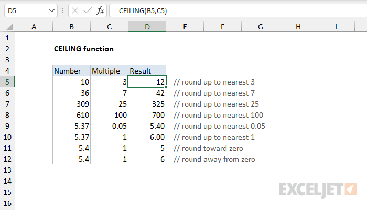Select column G header
The image size is (367, 210).
[x=260, y=27]
